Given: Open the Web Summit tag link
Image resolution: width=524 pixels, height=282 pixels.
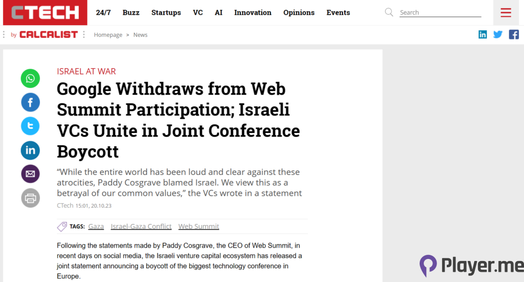Looking at the screenshot, I should point(199,226).
